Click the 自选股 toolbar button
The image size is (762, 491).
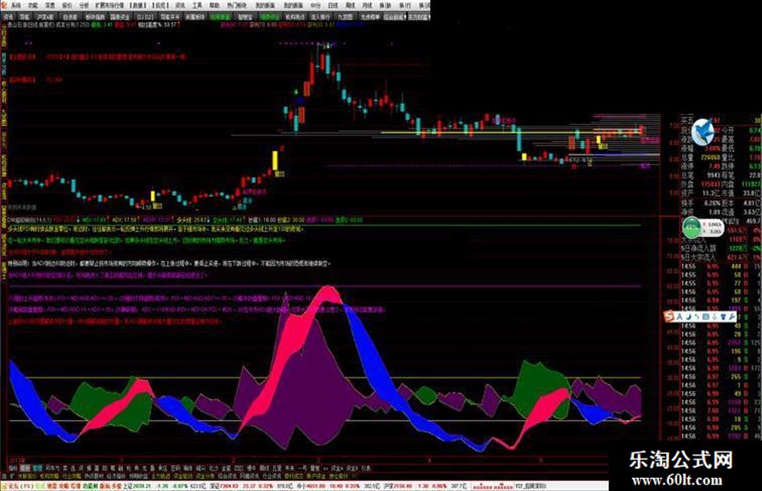tap(70, 17)
